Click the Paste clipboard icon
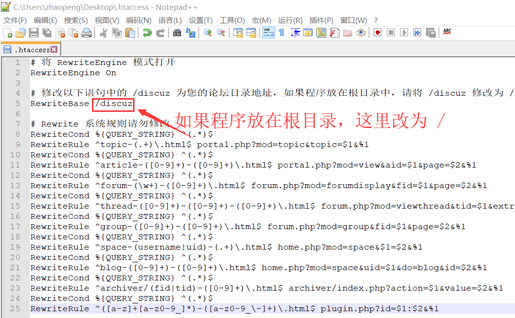515x318 pixels. [x=130, y=33]
